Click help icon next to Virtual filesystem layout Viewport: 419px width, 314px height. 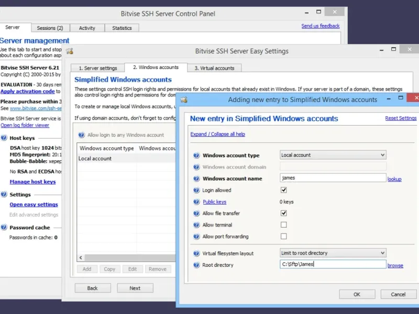(196, 253)
